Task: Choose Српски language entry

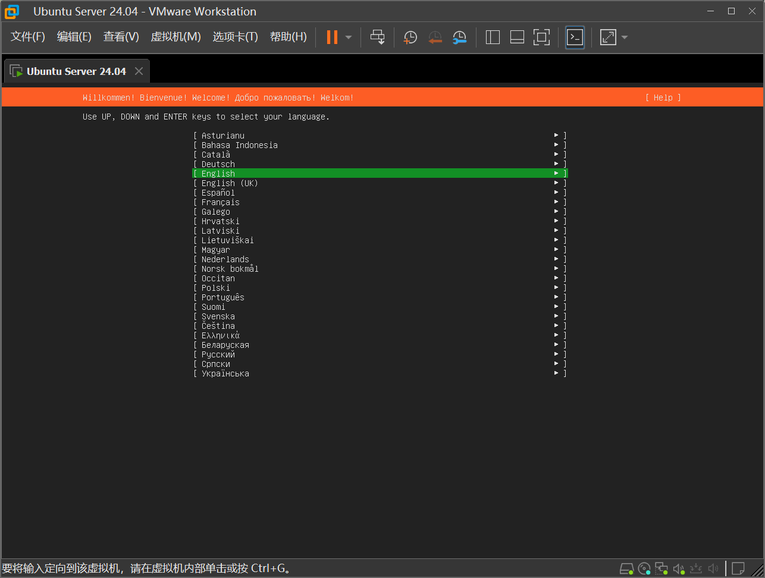Action: point(380,364)
